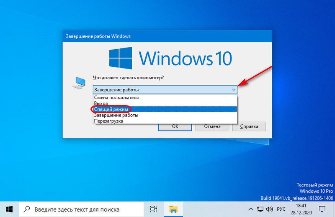Click the computer icon in the dialog
Image resolution: width=335 pixels, height=217 pixels.
click(79, 83)
